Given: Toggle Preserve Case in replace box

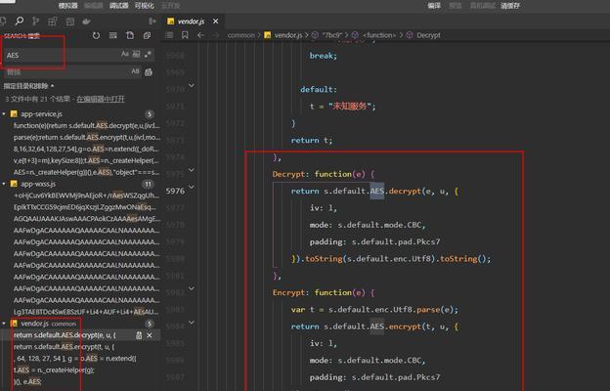Looking at the screenshot, I should (135, 71).
